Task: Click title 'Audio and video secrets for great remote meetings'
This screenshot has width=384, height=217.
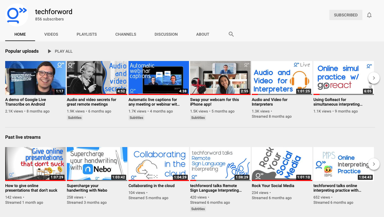Action: pyautogui.click(x=92, y=102)
